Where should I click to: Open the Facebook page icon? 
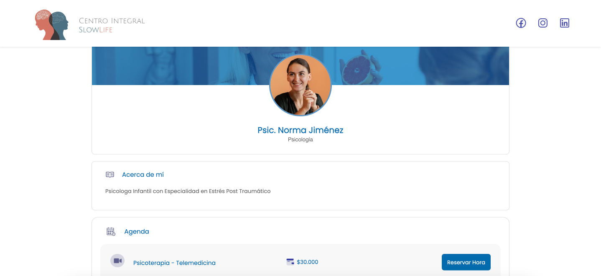[521, 23]
